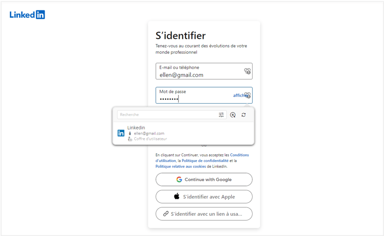Open the Politique relative aux cookies link
384x236 pixels.
[181, 167]
